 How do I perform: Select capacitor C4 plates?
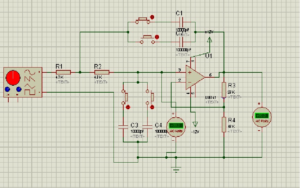tap(147, 127)
